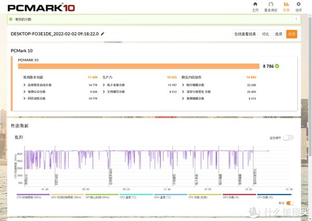Click the overall score 8 786
The image size is (312, 221).
click(268, 66)
